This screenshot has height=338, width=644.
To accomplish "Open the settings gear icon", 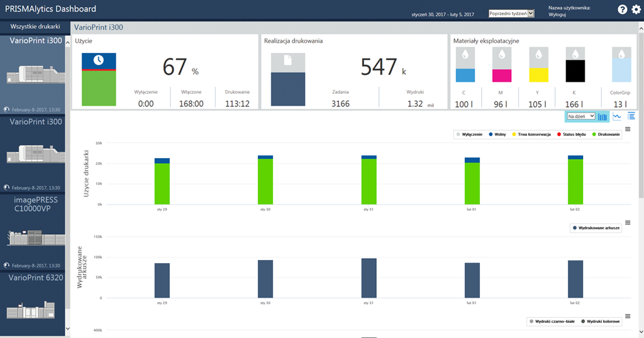I will [x=635, y=9].
